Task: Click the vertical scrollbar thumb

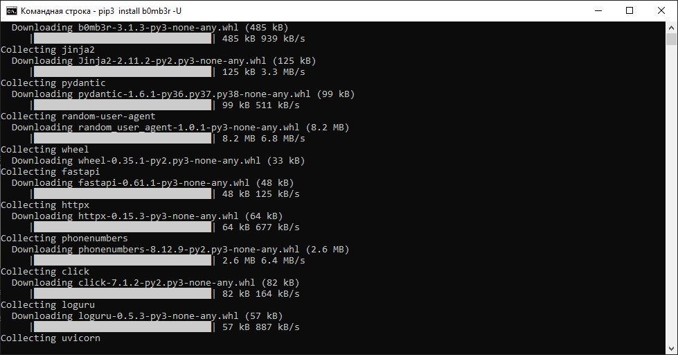Action: pos(672,39)
